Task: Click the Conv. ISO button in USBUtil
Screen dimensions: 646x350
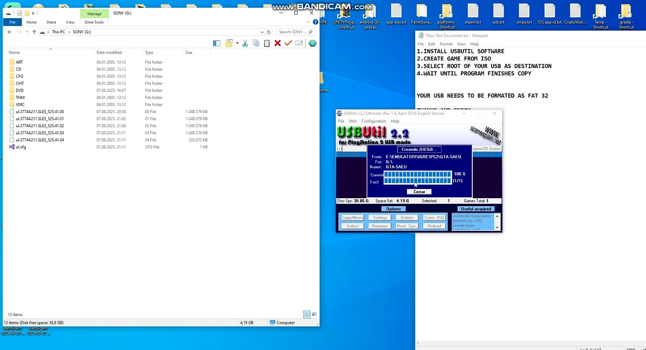Action: click(434, 217)
